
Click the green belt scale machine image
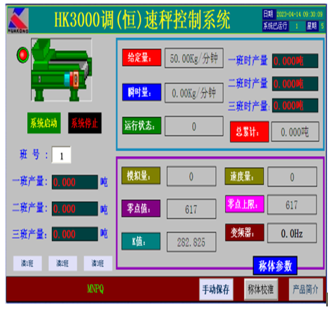tap(61, 70)
